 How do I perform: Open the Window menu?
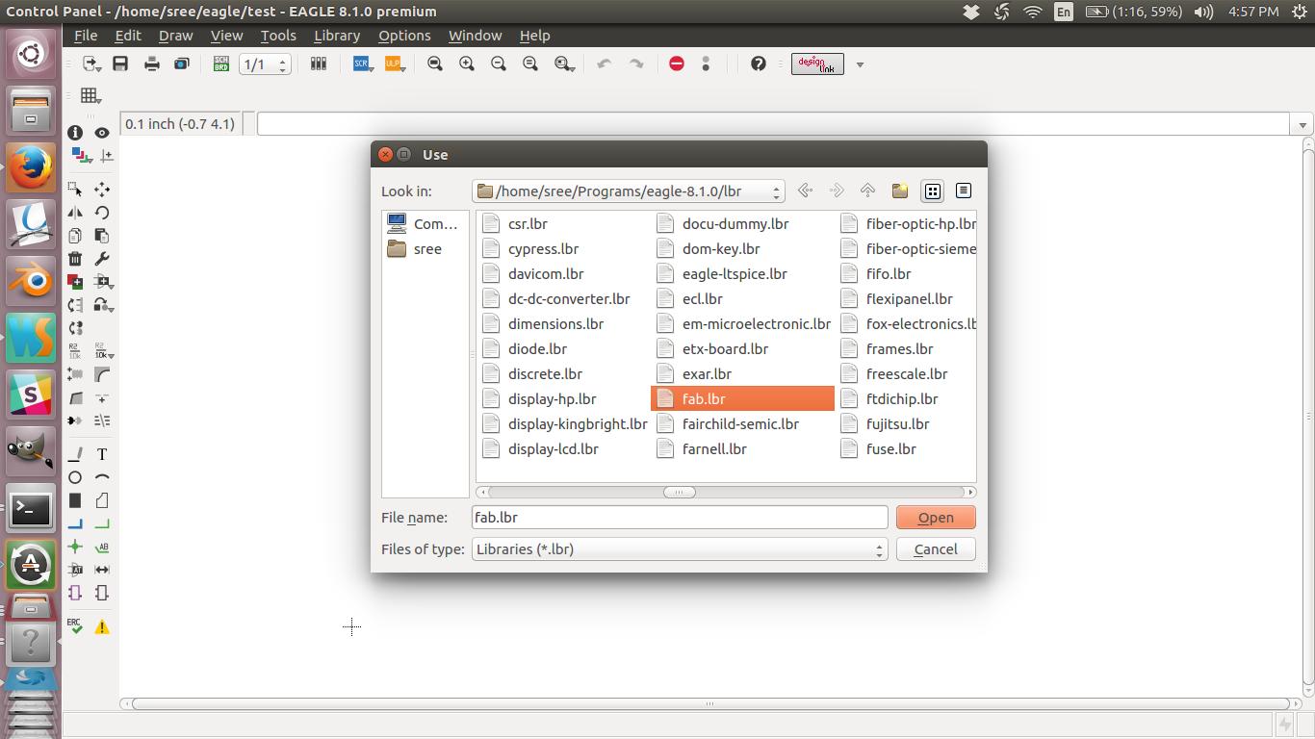476,35
